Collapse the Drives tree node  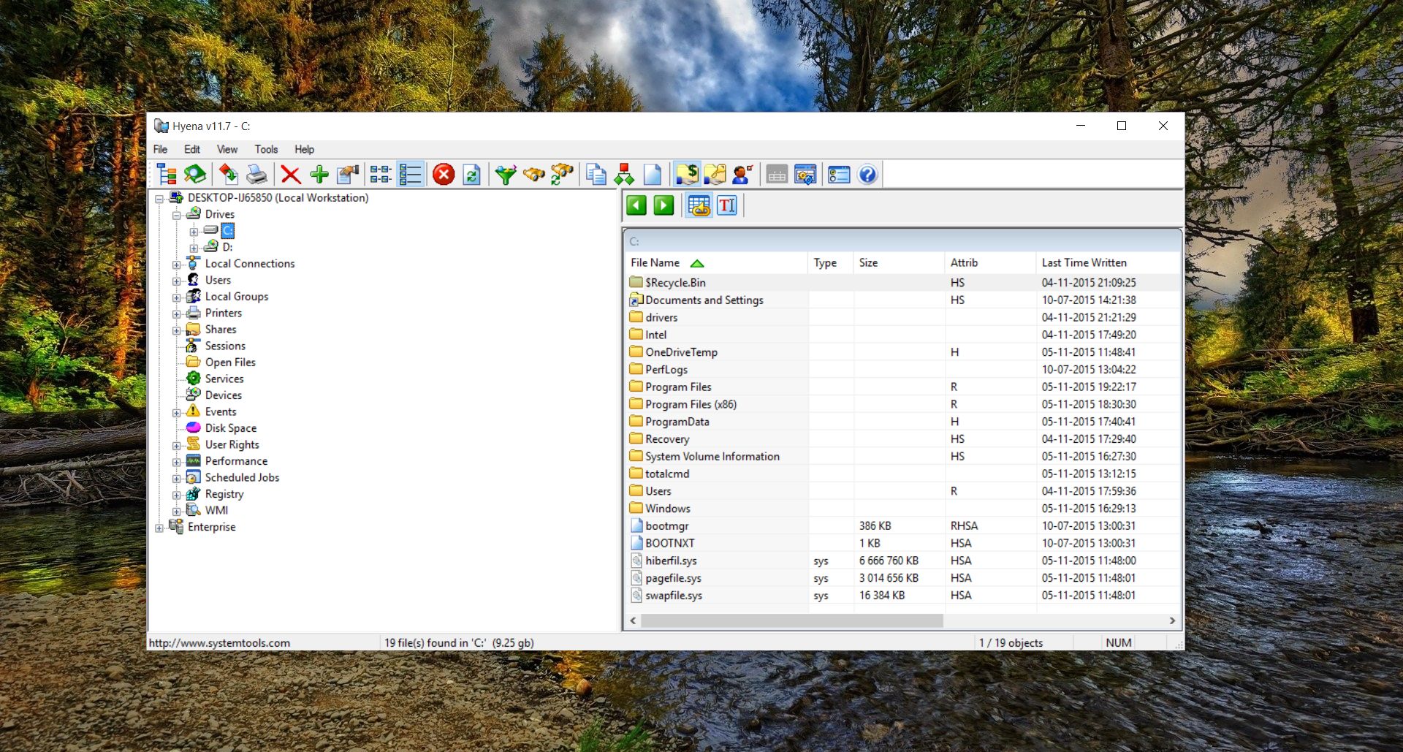(176, 215)
